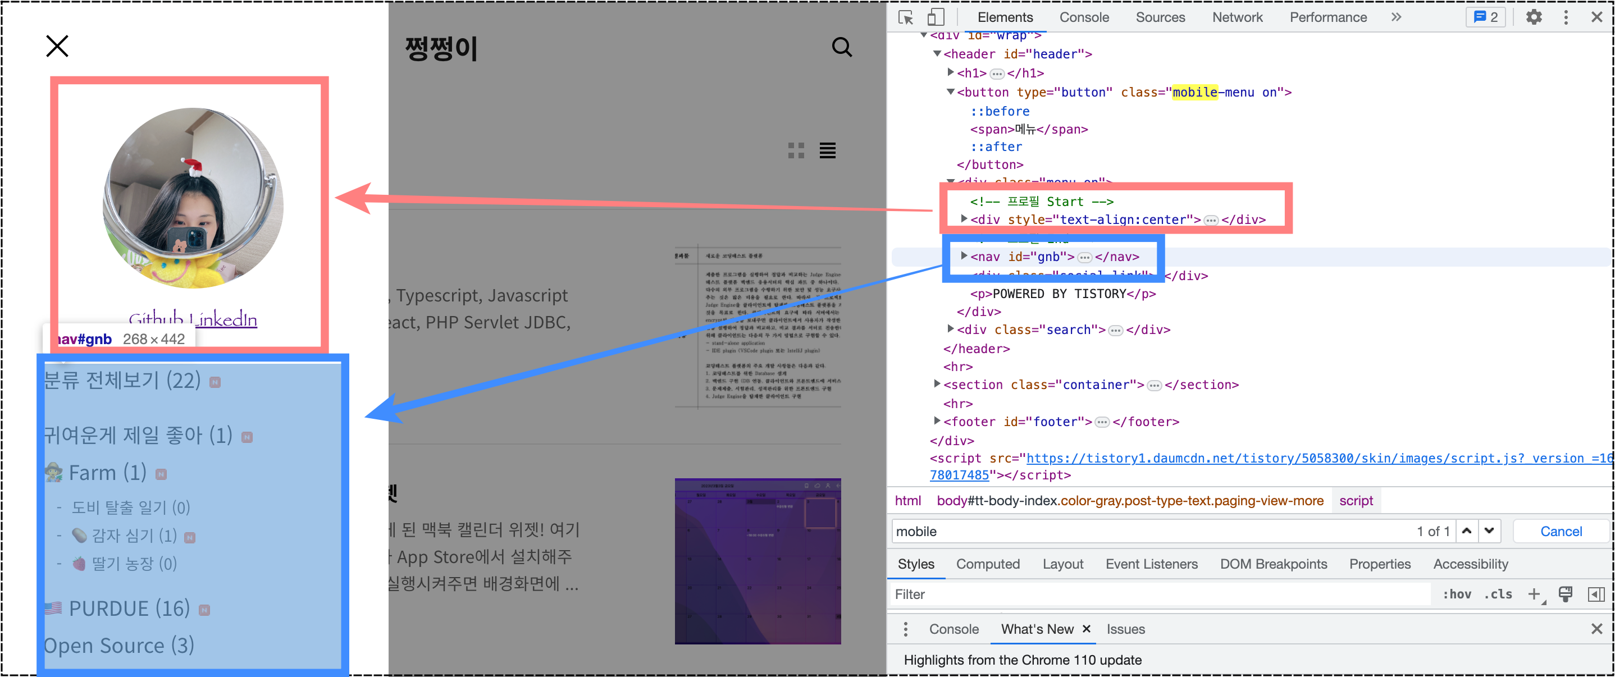This screenshot has width=1615, height=677.
Task: Close the mobile side menu with X
Action: tap(57, 46)
